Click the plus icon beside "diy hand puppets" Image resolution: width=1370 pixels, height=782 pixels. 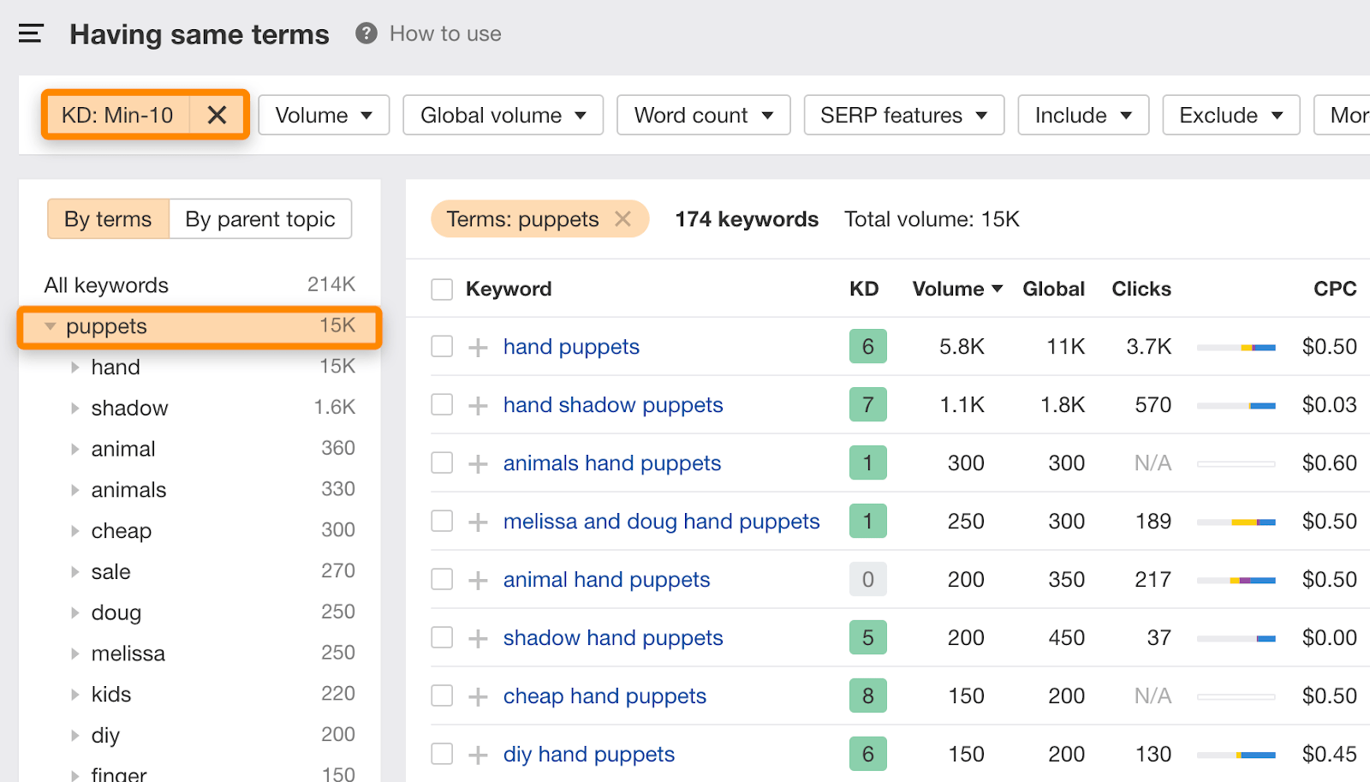[476, 754]
